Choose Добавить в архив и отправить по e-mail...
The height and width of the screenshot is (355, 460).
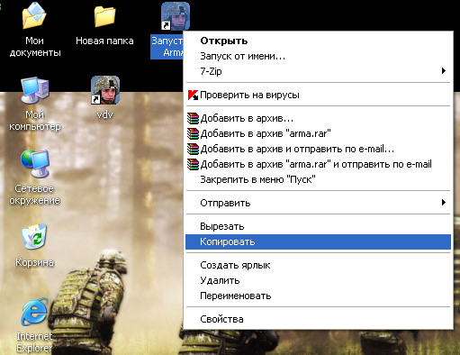318,149
